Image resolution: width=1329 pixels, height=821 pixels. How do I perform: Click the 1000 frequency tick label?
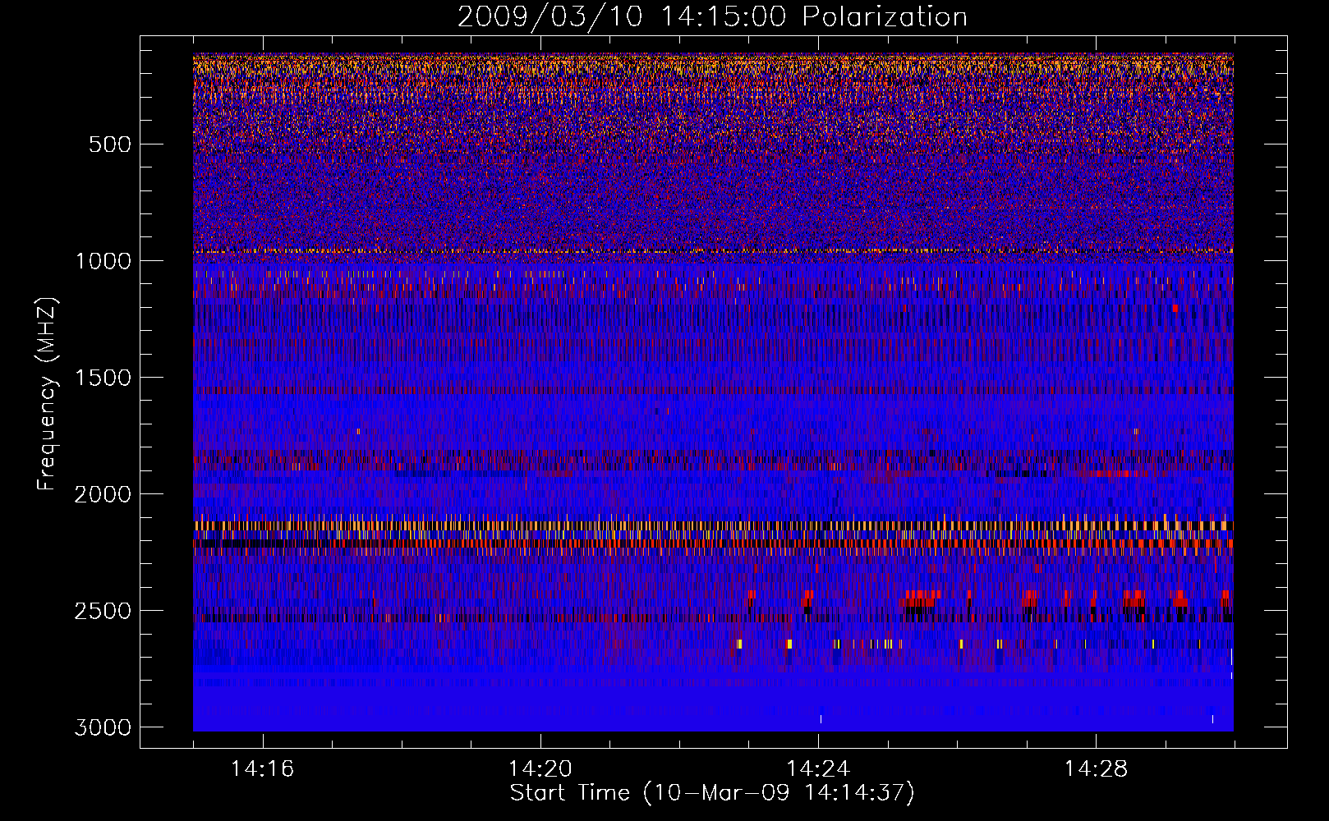103,261
